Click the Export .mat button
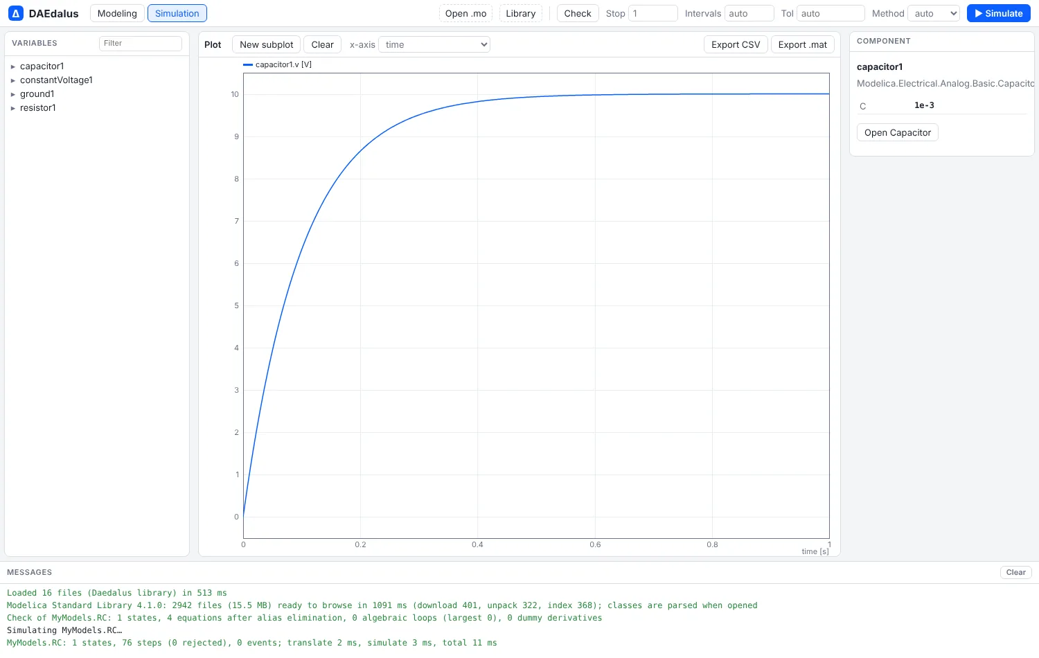Image resolution: width=1039 pixels, height=658 pixels. click(803, 44)
